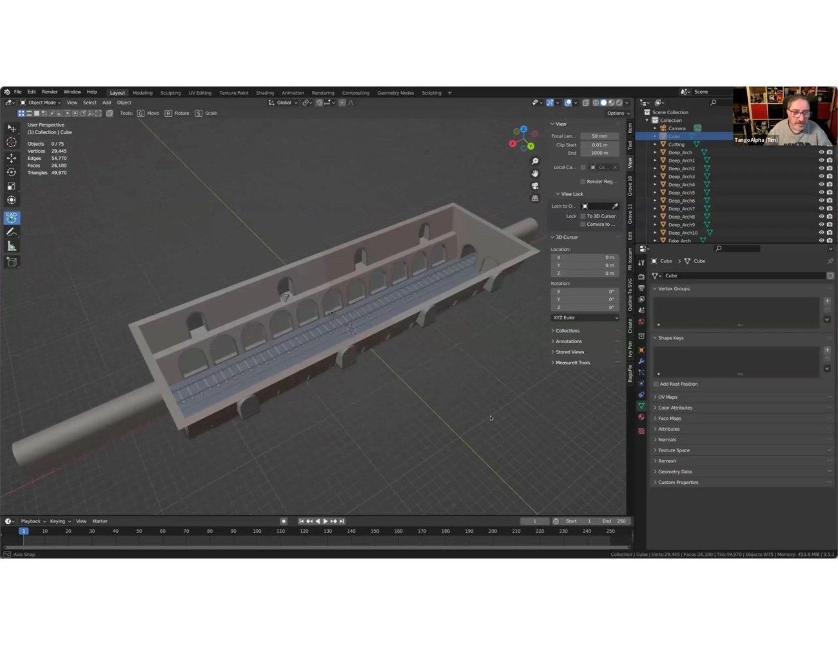Activate the Measure tool
The width and height of the screenshot is (838, 645).
(12, 244)
